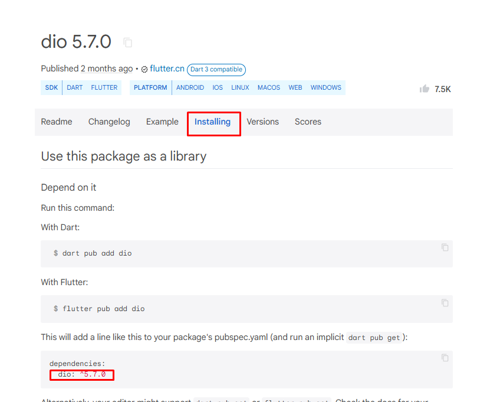Filter by the MACOS platform tag
This screenshot has height=402, width=500.
click(269, 87)
